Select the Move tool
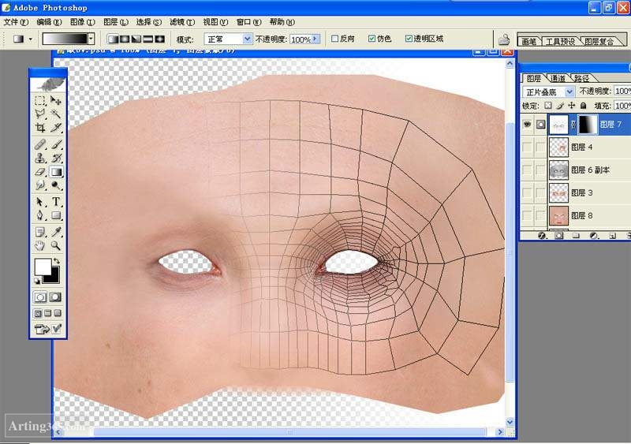This screenshot has width=631, height=444. (x=56, y=100)
